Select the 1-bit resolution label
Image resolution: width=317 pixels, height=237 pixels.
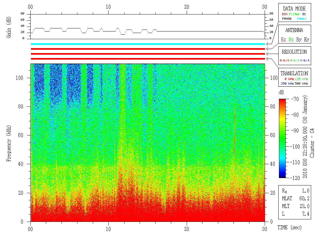point(305,60)
